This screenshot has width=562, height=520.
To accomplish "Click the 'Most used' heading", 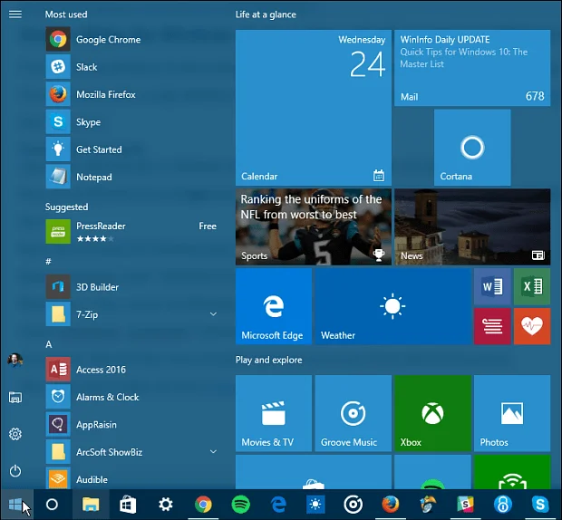I will click(66, 14).
